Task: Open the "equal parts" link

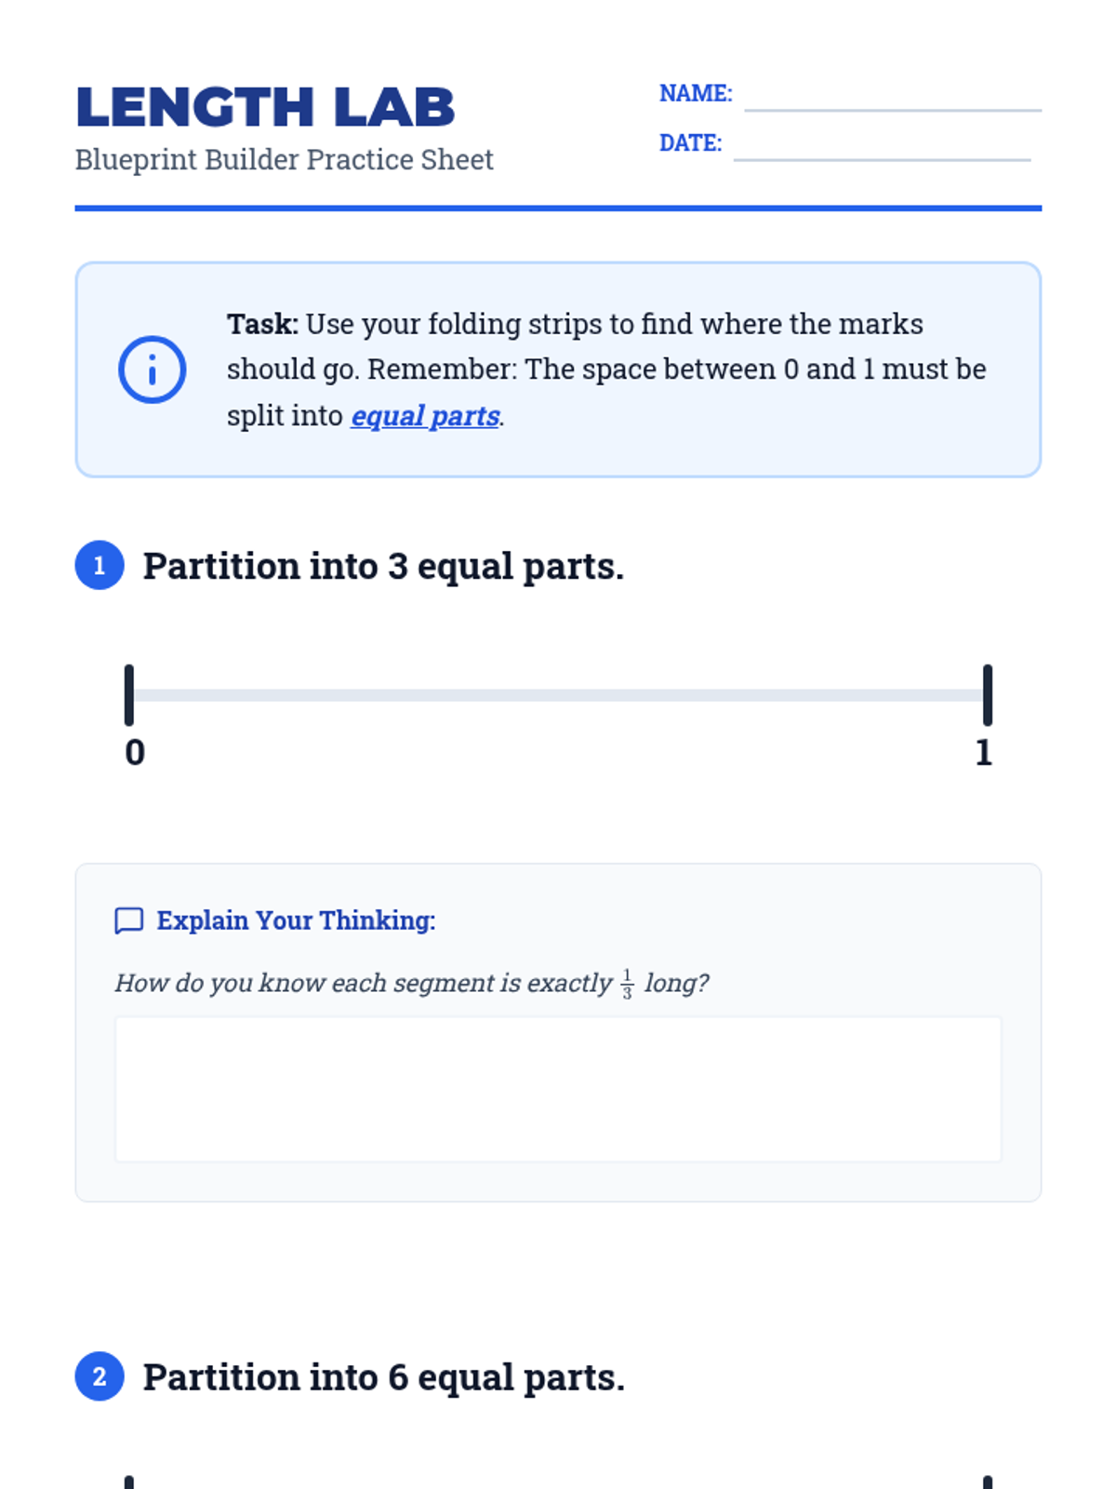Action: (425, 416)
